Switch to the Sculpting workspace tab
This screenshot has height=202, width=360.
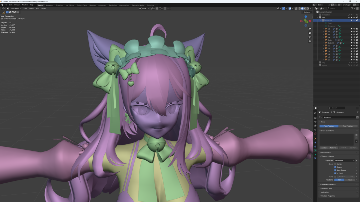click(x=60, y=5)
